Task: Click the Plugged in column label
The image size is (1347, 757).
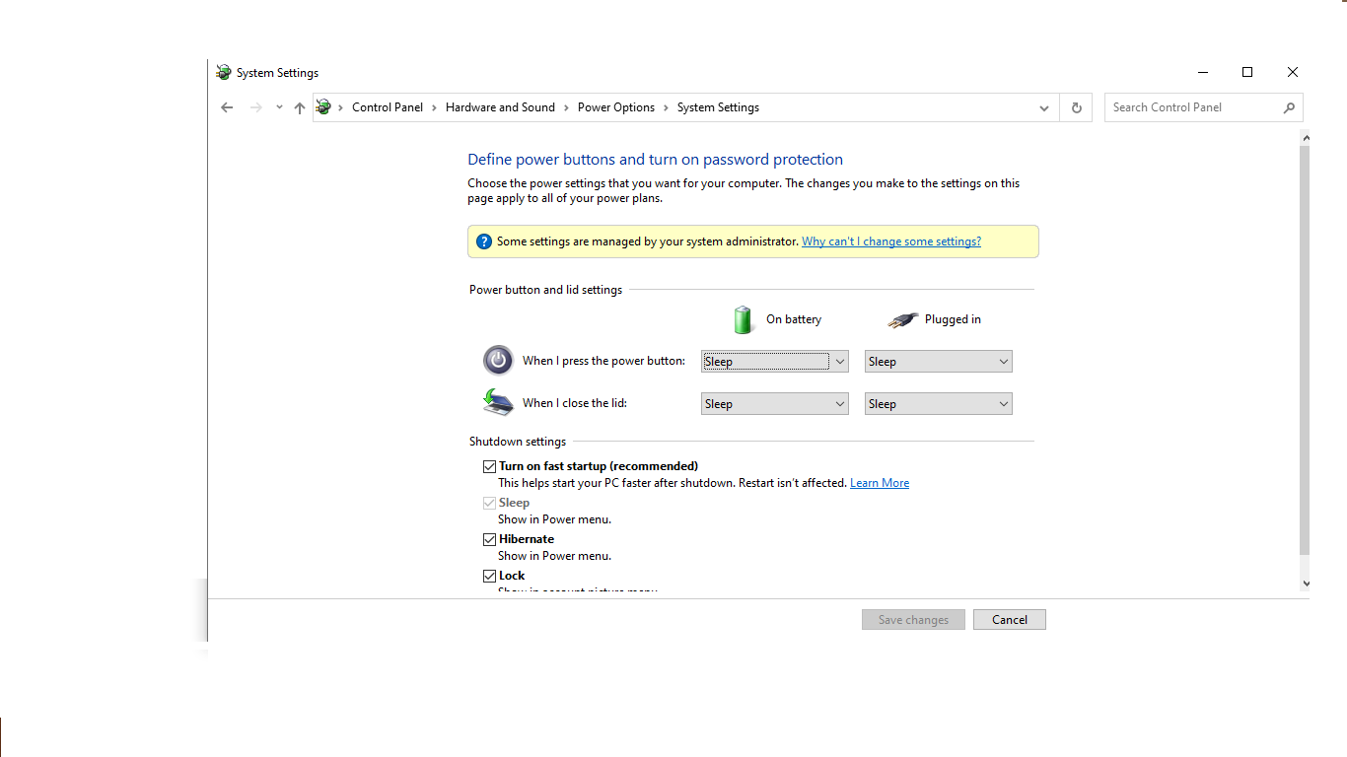Action: coord(953,319)
